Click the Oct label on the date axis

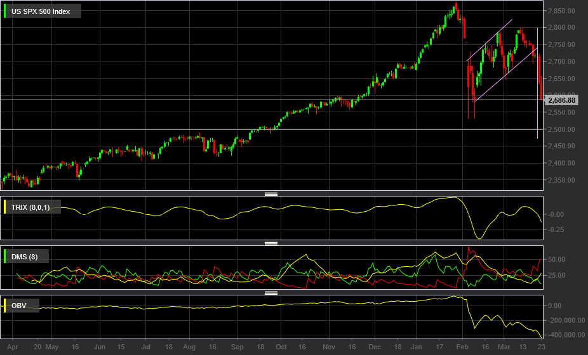click(281, 347)
